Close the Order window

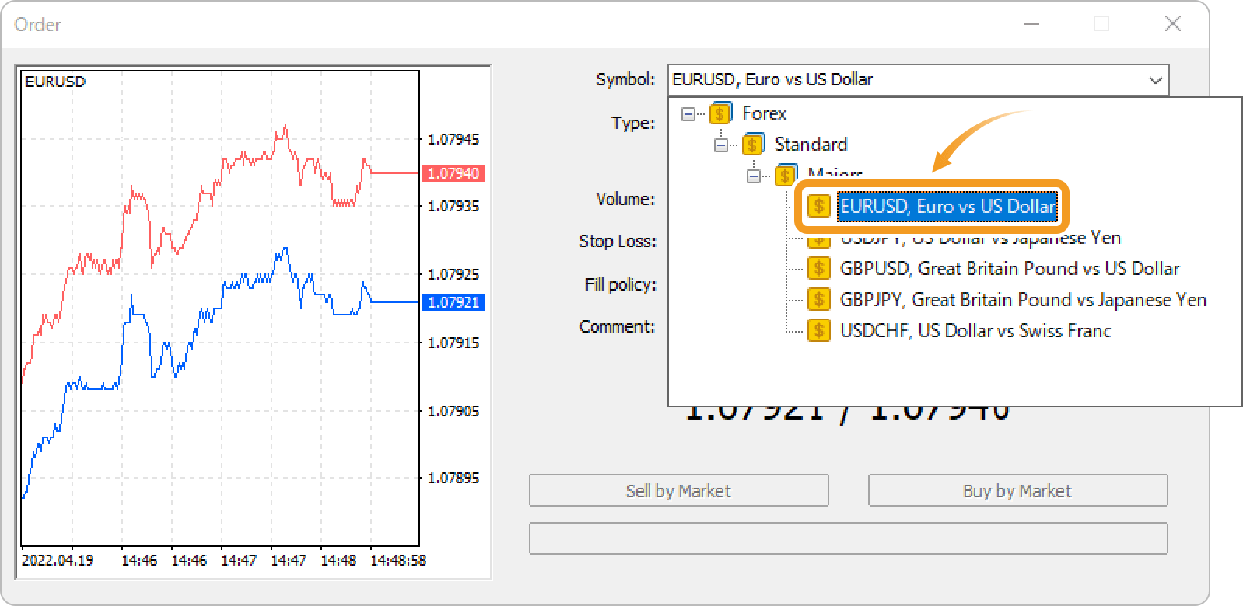coord(1173,24)
